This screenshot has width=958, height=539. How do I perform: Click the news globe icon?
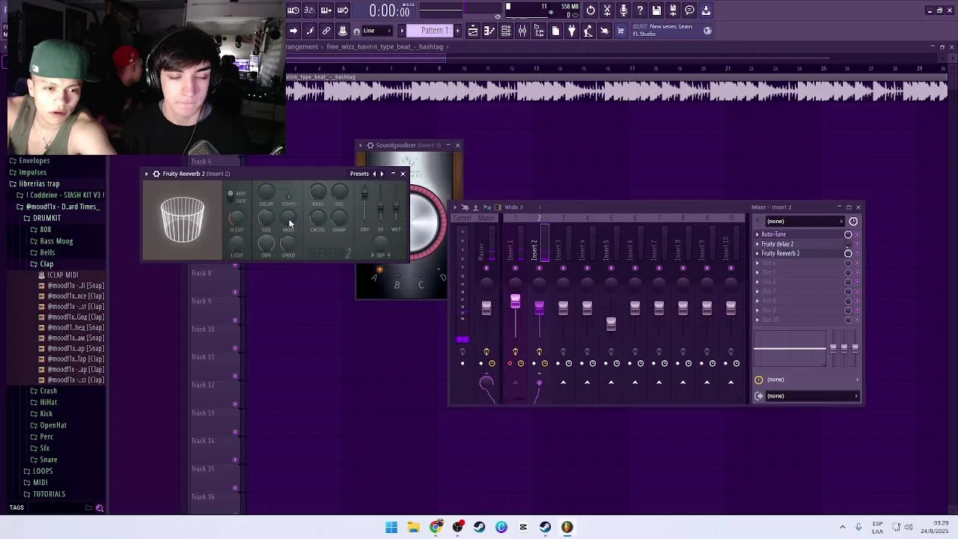click(707, 31)
